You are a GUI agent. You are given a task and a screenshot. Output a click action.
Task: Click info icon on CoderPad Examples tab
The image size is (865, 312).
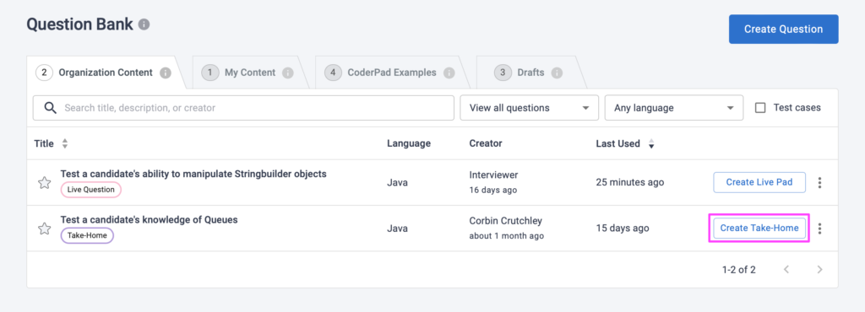point(449,73)
